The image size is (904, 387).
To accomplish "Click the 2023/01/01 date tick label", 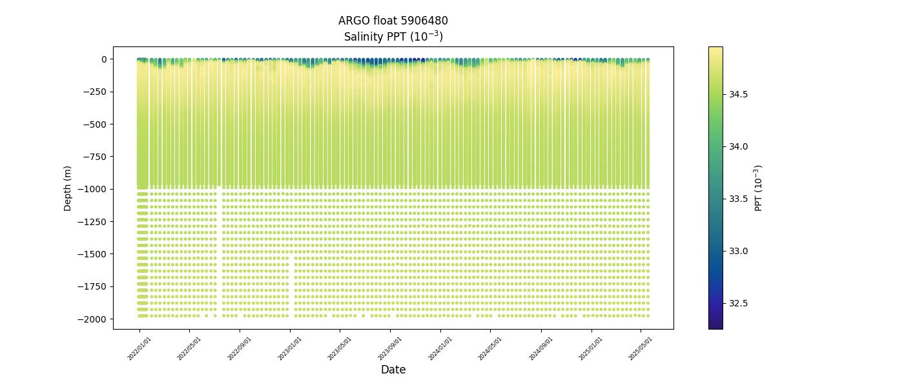I will (x=290, y=348).
